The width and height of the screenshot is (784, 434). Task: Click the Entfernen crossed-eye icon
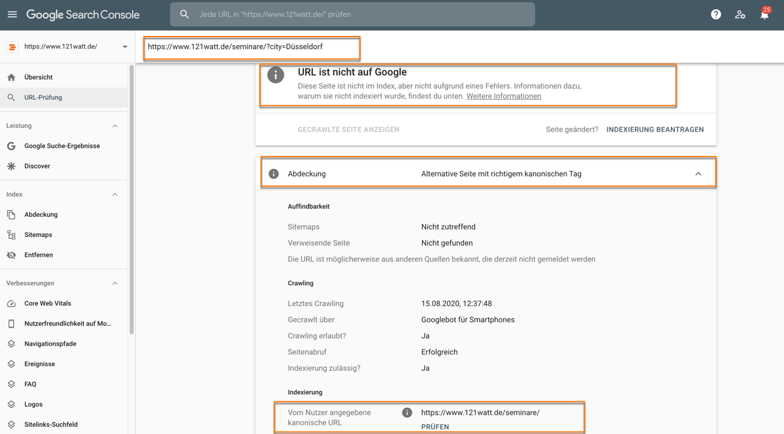coord(11,255)
